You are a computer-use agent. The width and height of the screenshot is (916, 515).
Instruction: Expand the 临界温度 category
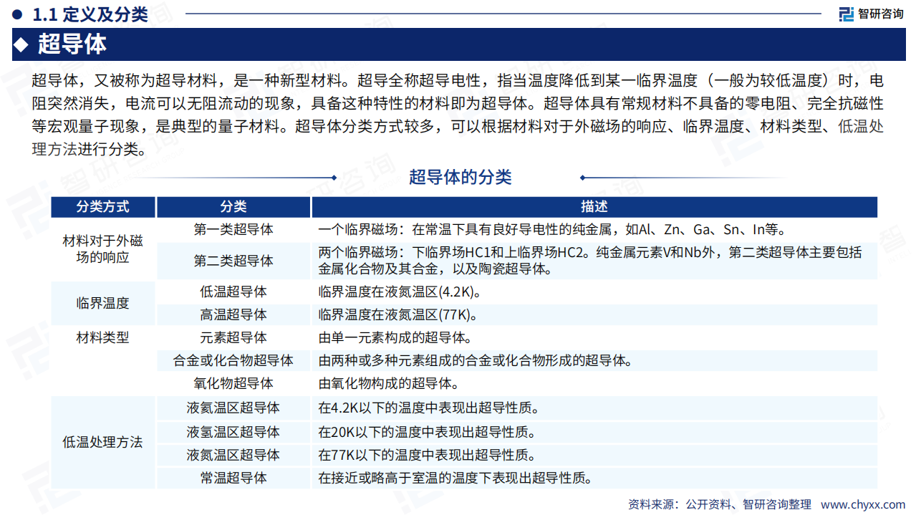point(103,303)
